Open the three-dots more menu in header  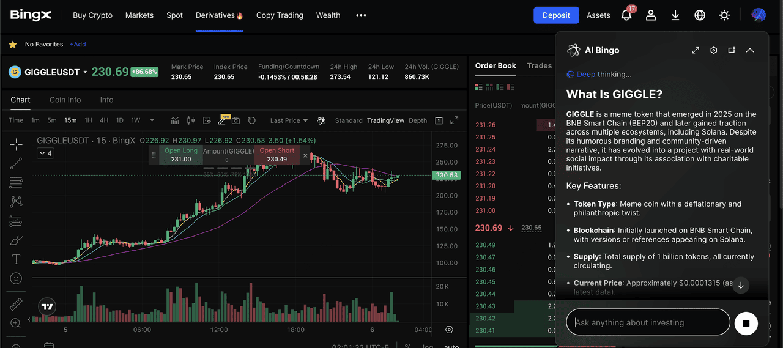click(x=361, y=15)
